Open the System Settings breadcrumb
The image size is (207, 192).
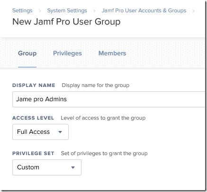point(67,10)
